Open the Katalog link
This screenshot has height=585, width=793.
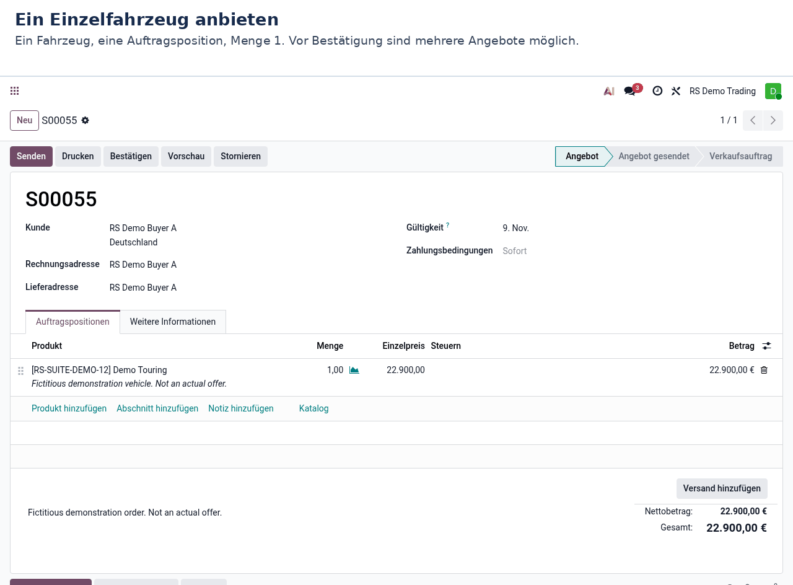point(313,408)
